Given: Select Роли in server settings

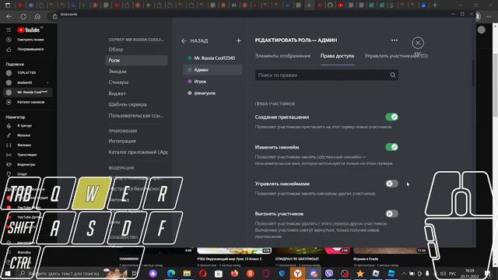Looking at the screenshot, I should 136,61.
